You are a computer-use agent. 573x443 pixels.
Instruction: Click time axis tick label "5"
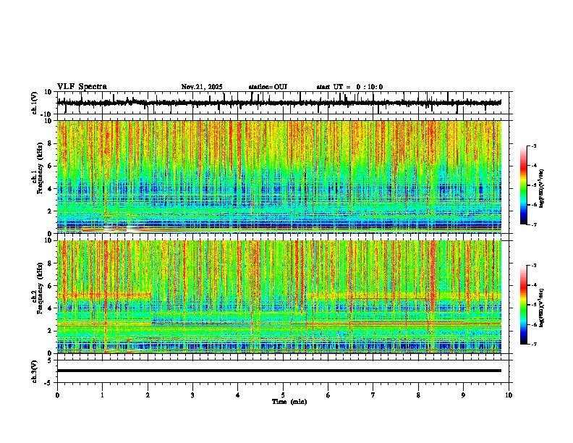point(283,395)
